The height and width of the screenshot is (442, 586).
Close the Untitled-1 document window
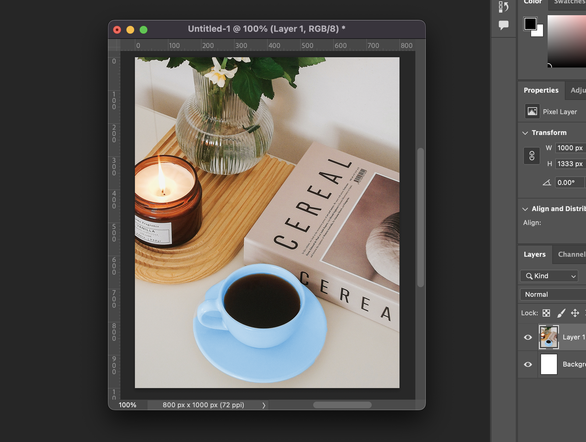117,30
